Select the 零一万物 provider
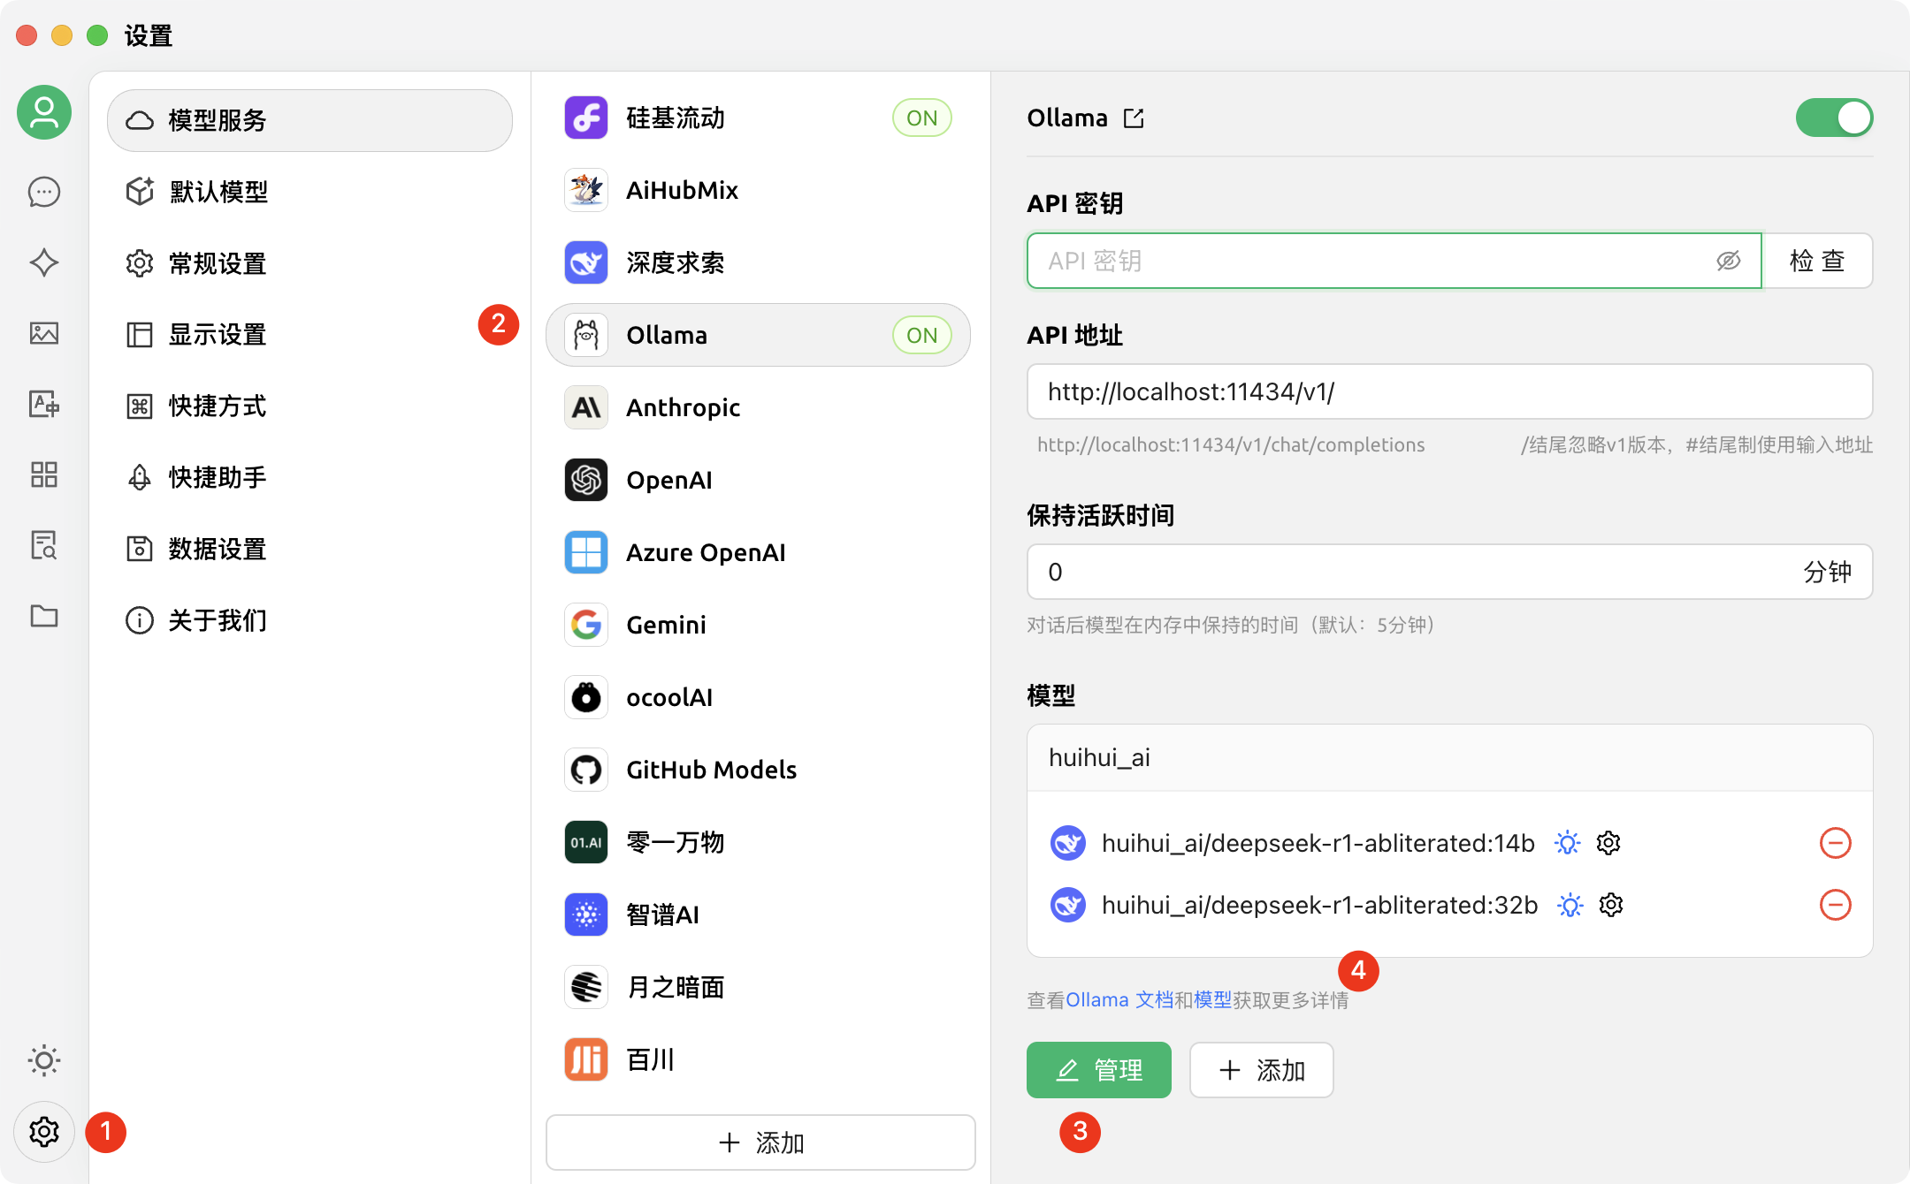Viewport: 1910px width, 1184px height. pos(758,842)
